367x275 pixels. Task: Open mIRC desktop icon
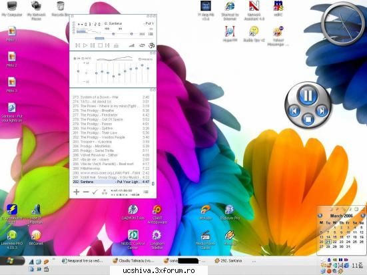(x=278, y=9)
